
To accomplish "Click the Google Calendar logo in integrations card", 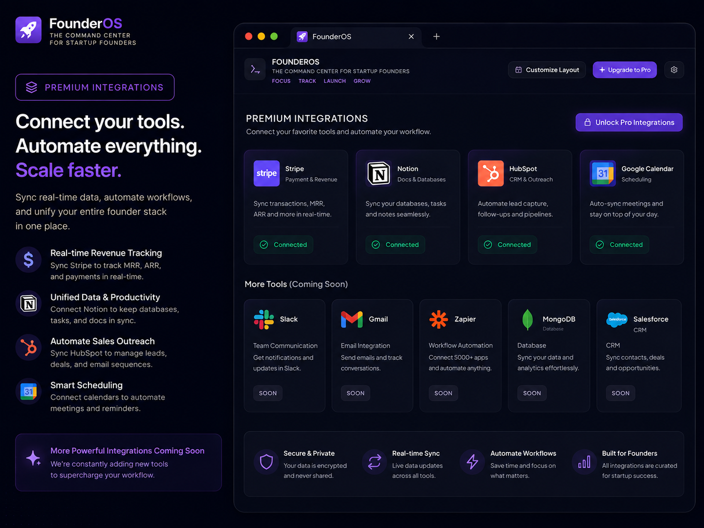I will click(603, 173).
